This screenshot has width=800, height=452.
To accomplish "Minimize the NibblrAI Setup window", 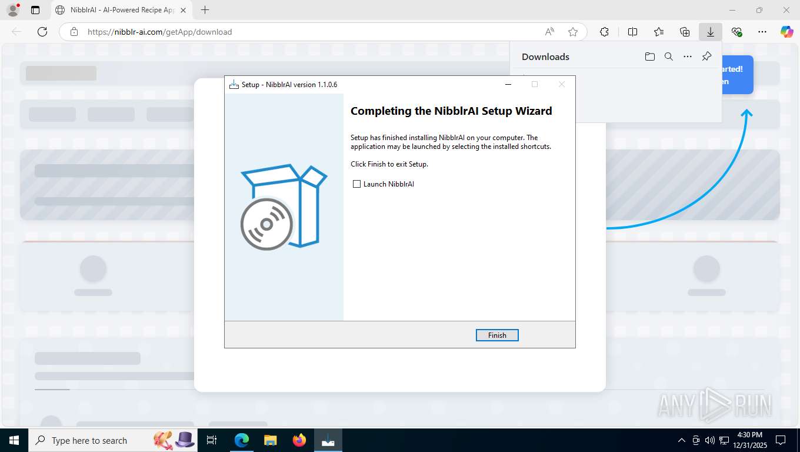I will pos(508,84).
